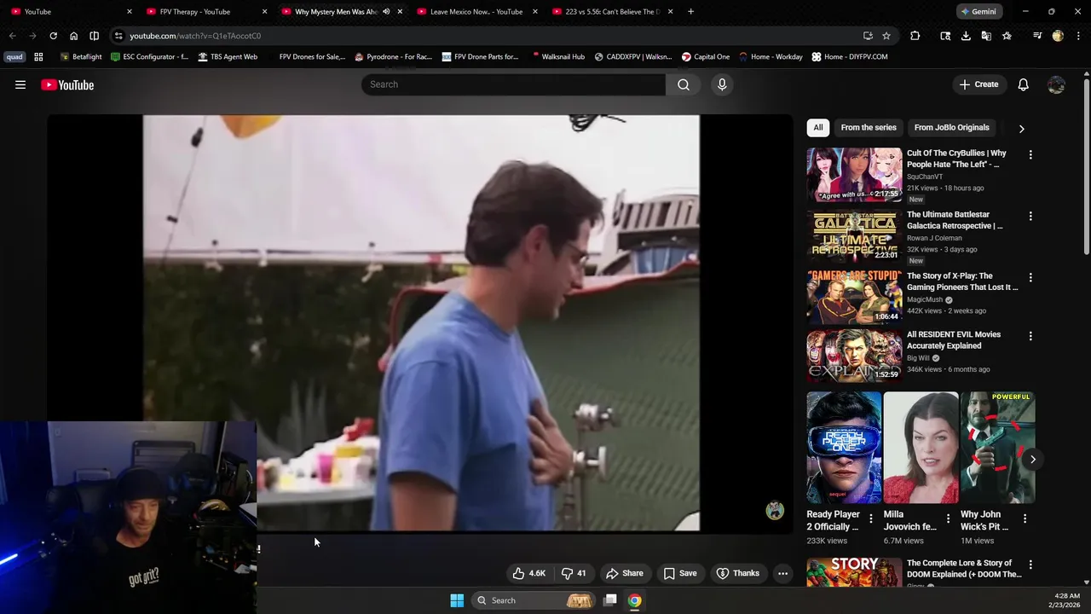Screen dimensions: 1091x614
Task: Open options for Ready Player 2 short
Action: click(870, 518)
